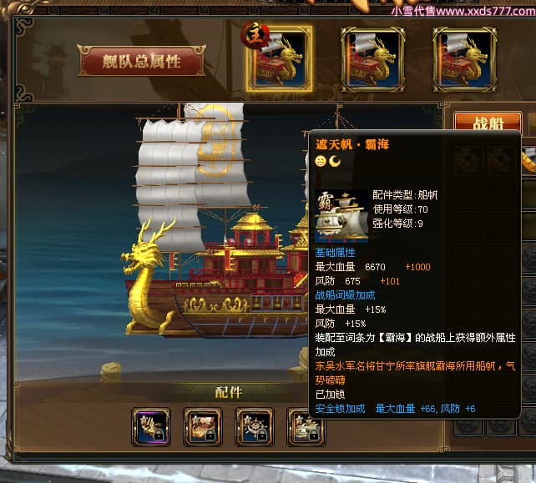Select the red-and-gold hull accessory slot

[203, 427]
